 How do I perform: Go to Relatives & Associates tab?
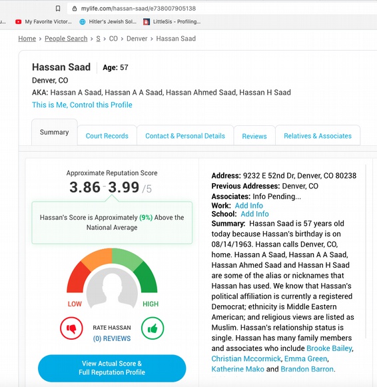318,136
